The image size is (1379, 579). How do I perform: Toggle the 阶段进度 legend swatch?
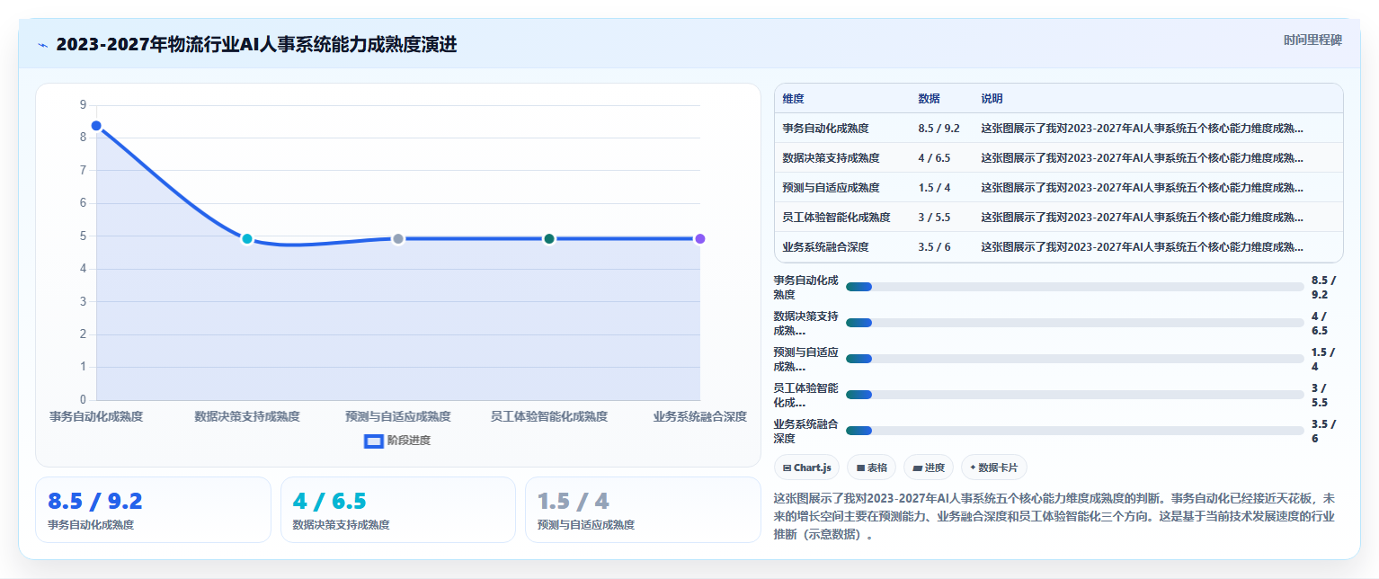point(374,441)
